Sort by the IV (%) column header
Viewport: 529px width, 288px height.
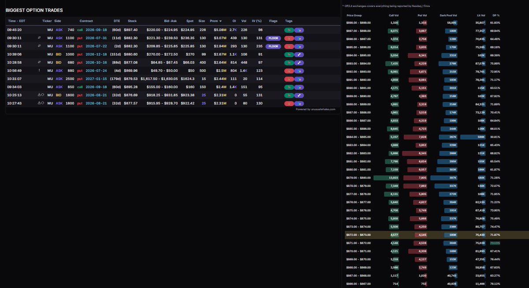(x=257, y=21)
